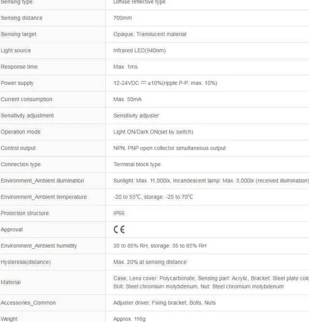
Task: Click the Hysteresis(distance) label
Action: (x=26, y=262)
